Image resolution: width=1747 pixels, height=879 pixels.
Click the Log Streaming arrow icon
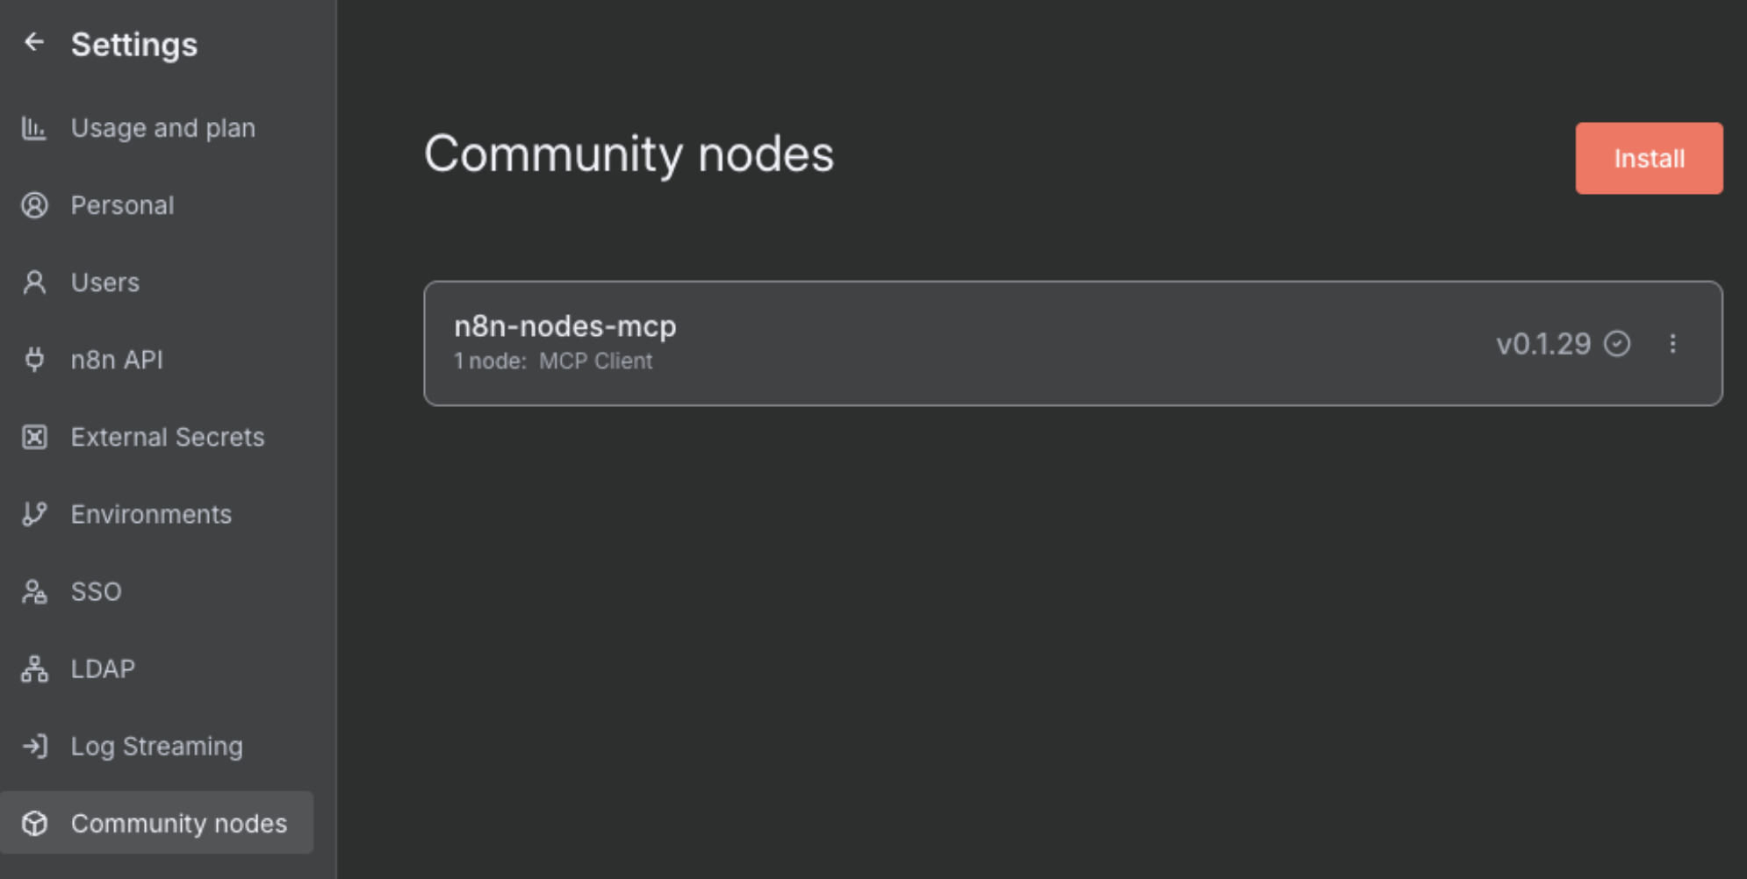pyautogui.click(x=34, y=747)
